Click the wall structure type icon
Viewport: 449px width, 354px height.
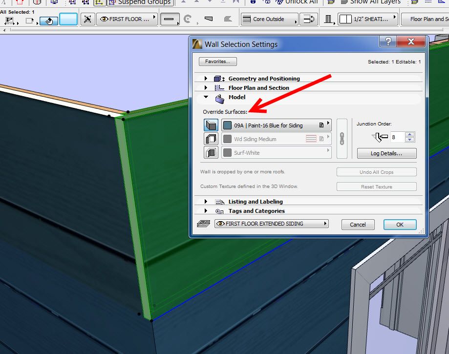(329, 20)
